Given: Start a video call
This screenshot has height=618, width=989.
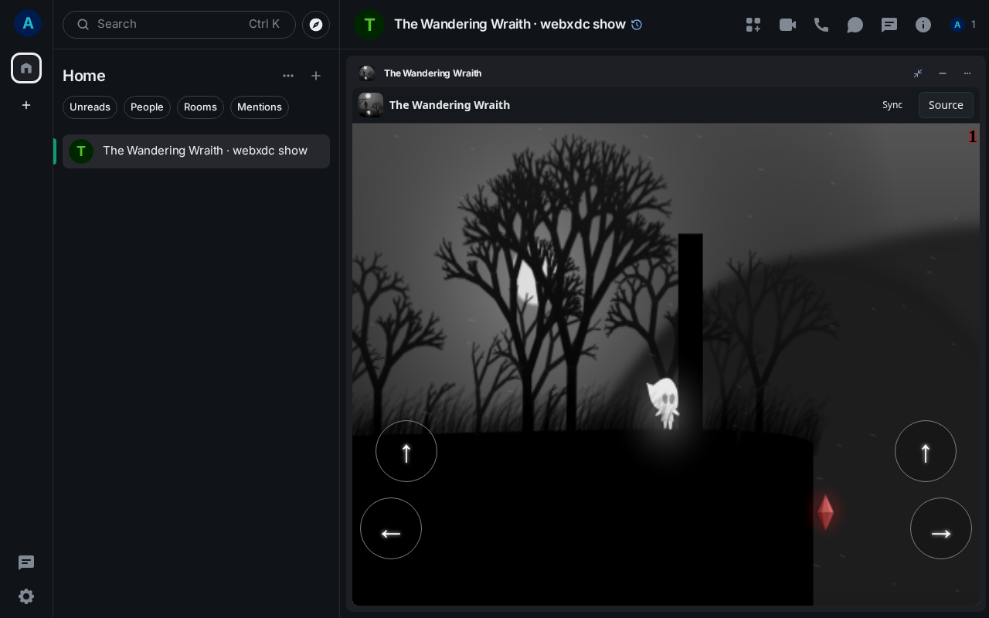Looking at the screenshot, I should click(x=787, y=25).
